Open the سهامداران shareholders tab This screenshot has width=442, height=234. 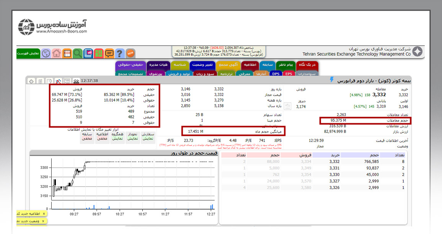(x=308, y=74)
